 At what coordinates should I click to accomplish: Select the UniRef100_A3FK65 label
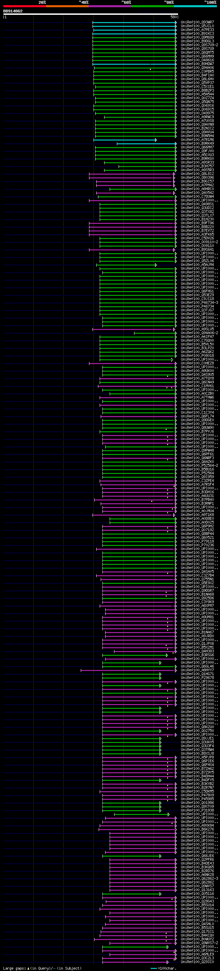[x=197, y=234]
